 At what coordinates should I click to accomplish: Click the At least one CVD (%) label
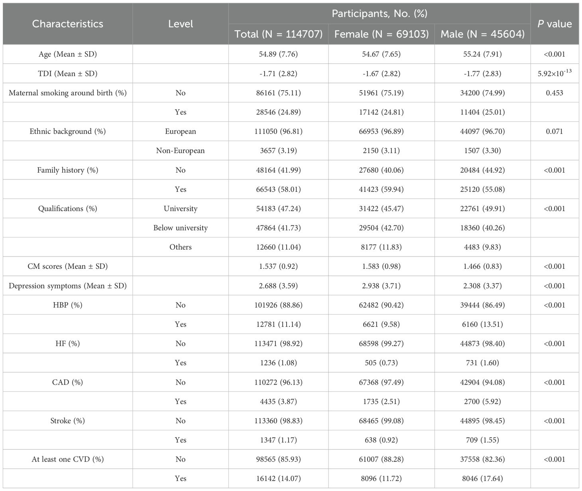[67, 459]
